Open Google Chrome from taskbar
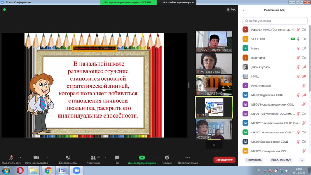The height and width of the screenshot is (175, 311). (48, 170)
